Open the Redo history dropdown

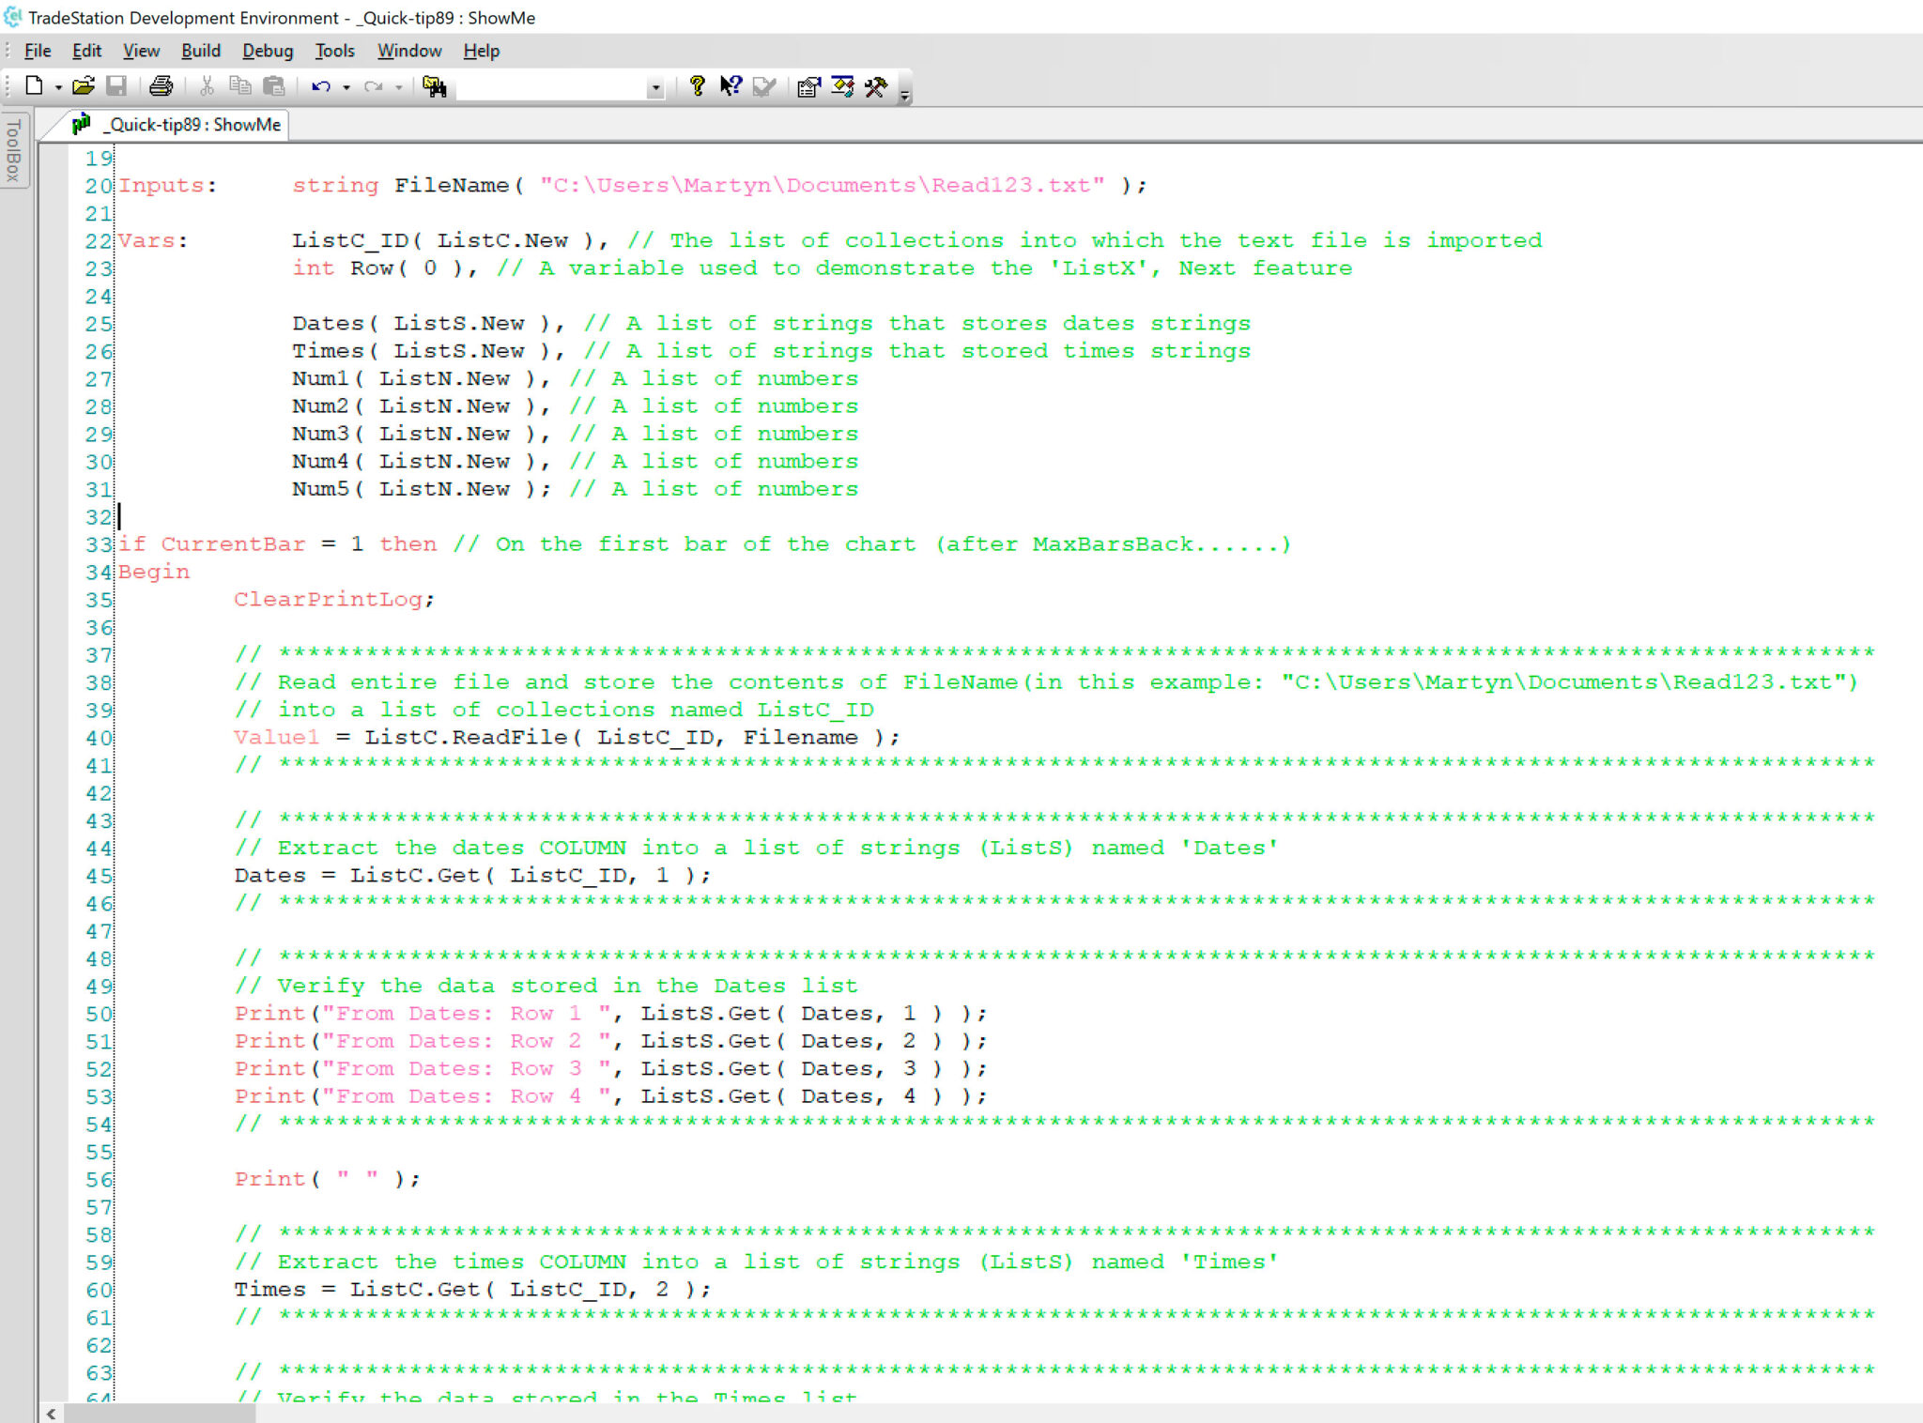click(399, 87)
